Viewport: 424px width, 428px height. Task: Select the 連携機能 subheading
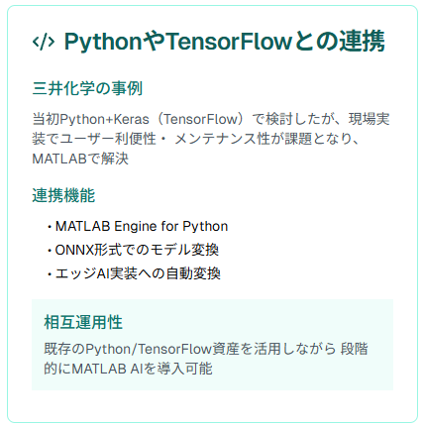[x=63, y=195]
